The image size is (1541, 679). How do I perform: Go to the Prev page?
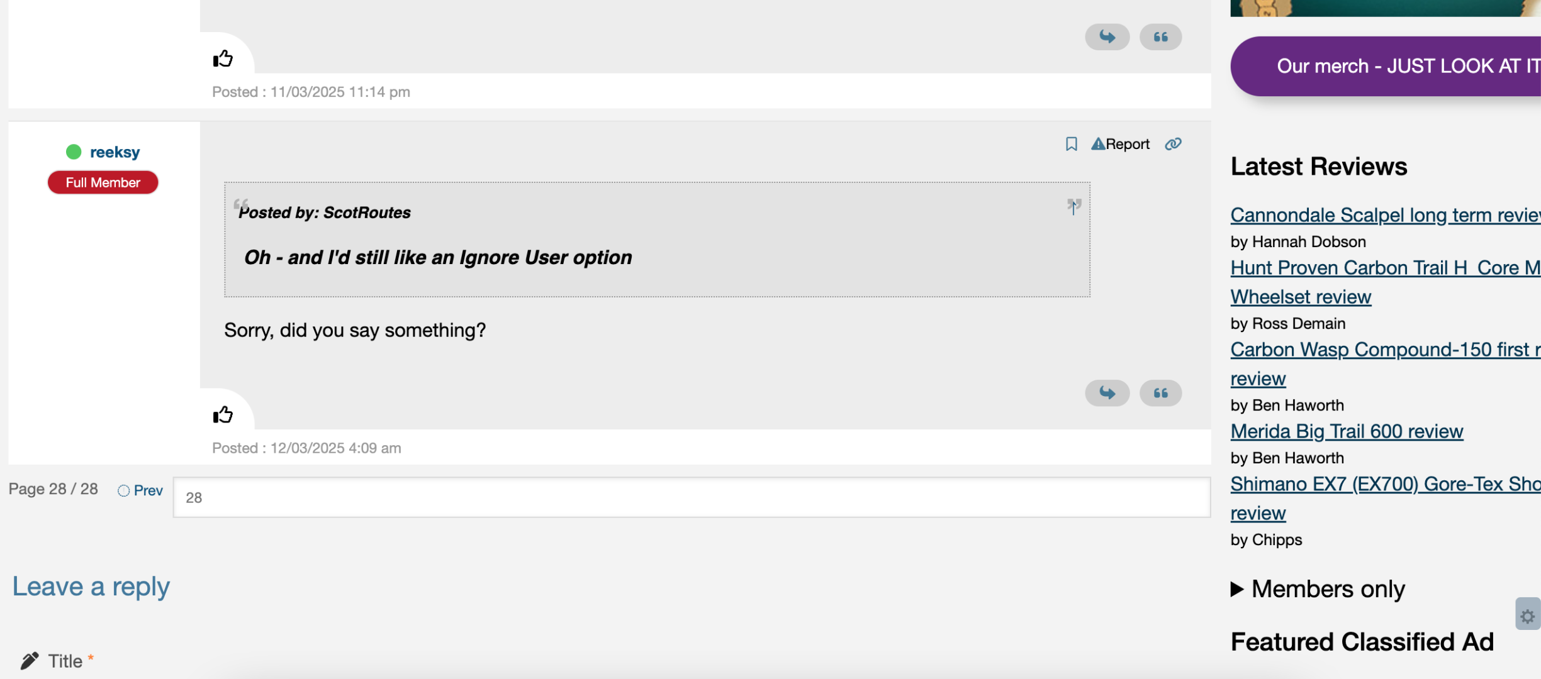click(141, 490)
